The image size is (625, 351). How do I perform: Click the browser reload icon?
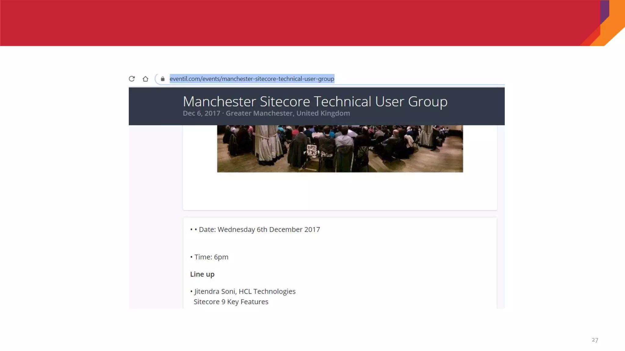tap(132, 79)
